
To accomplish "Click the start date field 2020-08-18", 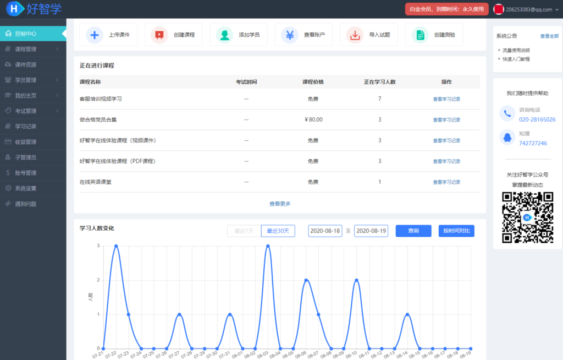I will point(325,231).
